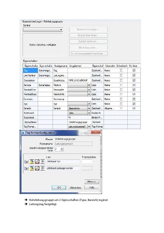The width and height of the screenshot is (164, 233).
Task: Toggle Schreibschutz checkbox for the Description row
Action: [x=121, y=81]
